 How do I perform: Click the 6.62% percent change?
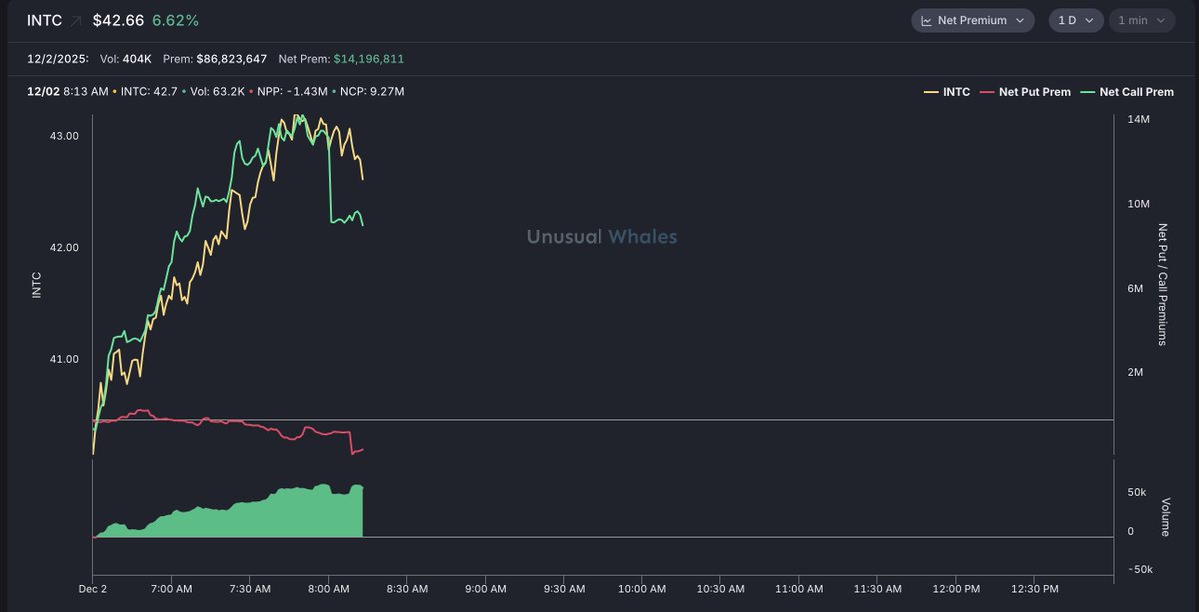176,20
